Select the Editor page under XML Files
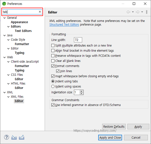This screenshot has width=151, height=144. tap(19, 101)
